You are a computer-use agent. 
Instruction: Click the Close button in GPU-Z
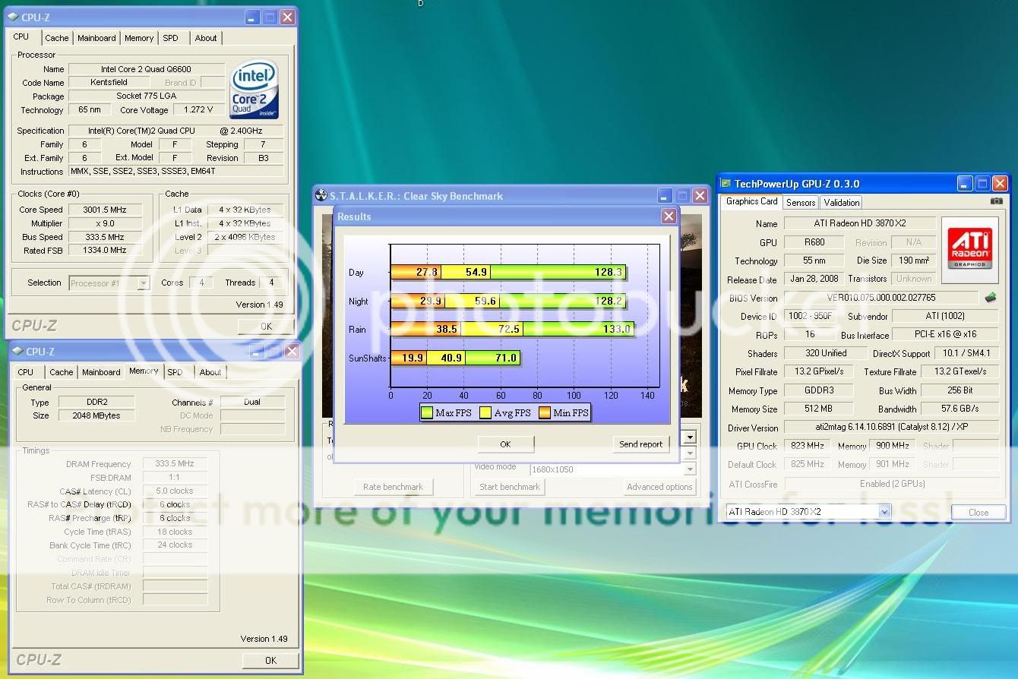[x=978, y=512]
